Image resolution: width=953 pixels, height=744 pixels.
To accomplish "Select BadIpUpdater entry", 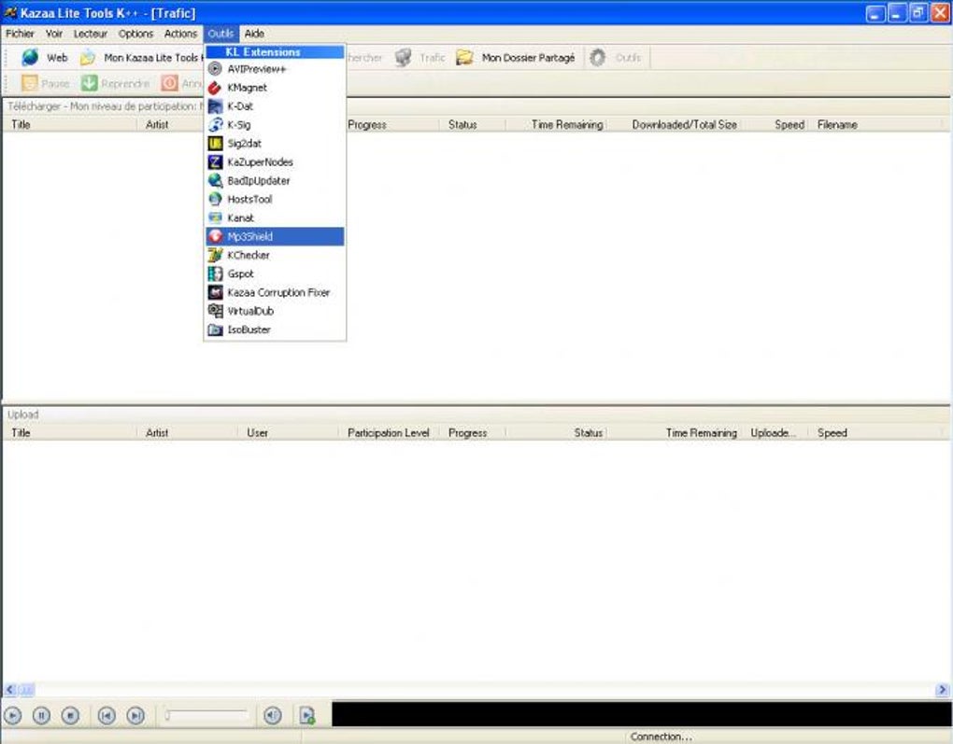I will click(275, 180).
